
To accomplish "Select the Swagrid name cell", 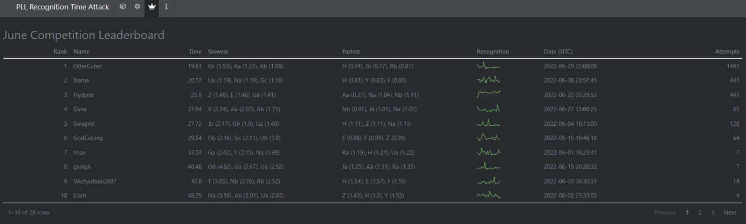I will point(84,124).
